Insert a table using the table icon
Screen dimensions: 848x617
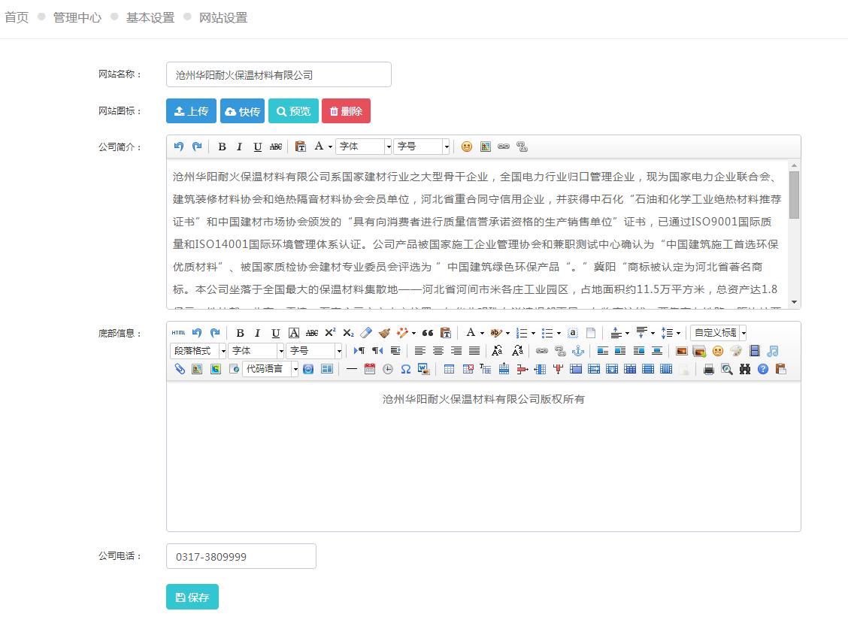coord(449,369)
